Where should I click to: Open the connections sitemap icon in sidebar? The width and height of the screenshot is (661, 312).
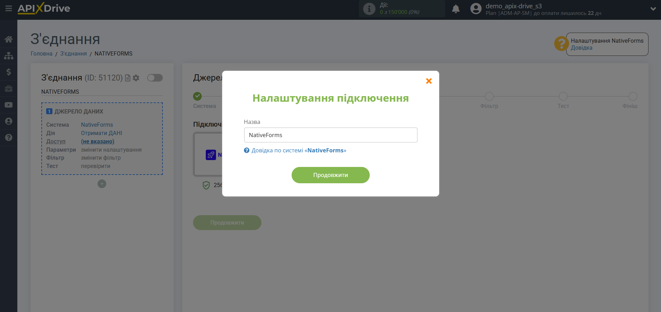tap(9, 56)
